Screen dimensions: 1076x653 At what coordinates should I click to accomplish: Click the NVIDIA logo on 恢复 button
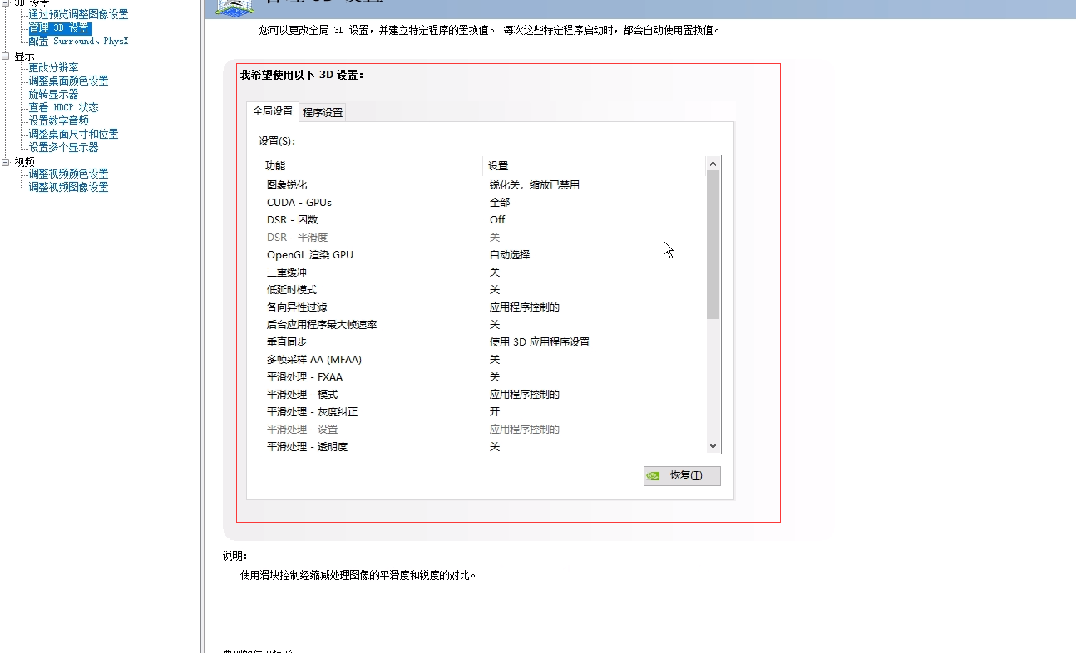click(654, 476)
